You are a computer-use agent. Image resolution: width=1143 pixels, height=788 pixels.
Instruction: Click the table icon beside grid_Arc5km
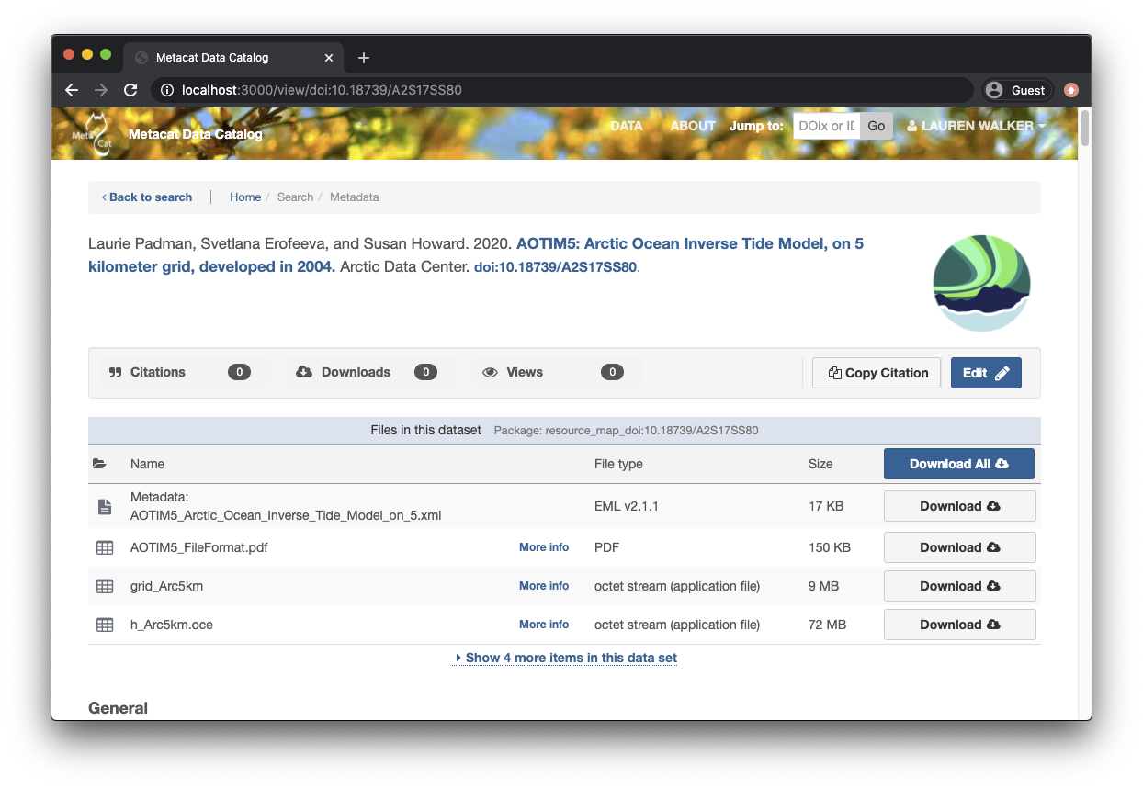pyautogui.click(x=105, y=586)
